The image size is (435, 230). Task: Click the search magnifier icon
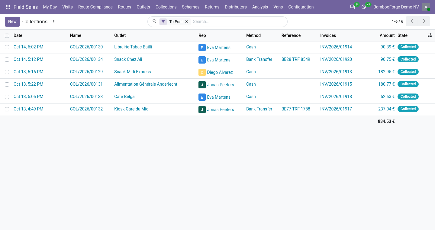(x=154, y=21)
